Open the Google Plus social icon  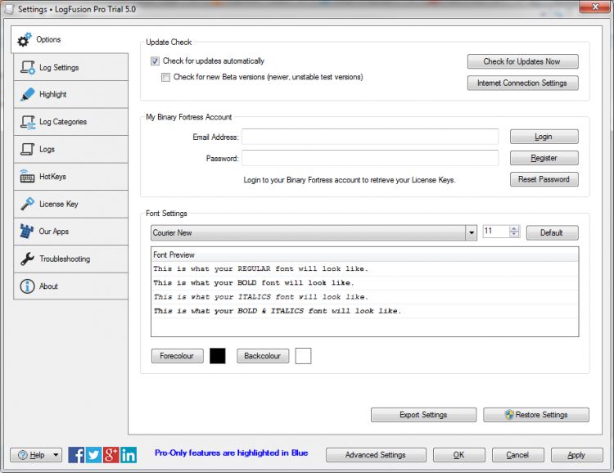point(111,455)
